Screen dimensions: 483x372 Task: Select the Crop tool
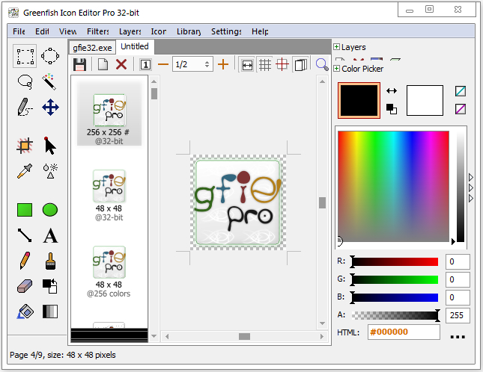(25, 146)
